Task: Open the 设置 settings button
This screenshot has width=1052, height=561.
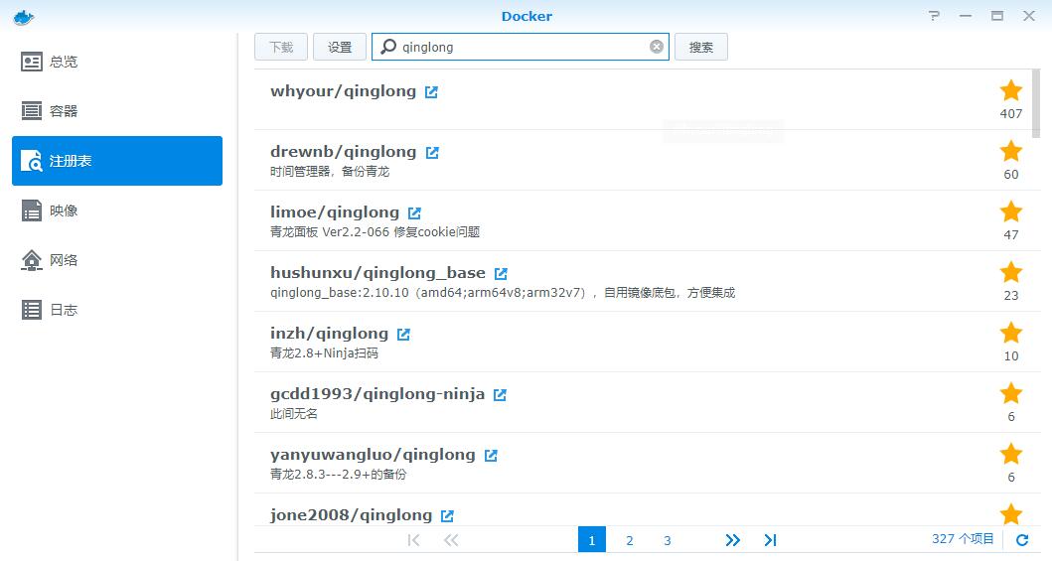Action: [340, 47]
